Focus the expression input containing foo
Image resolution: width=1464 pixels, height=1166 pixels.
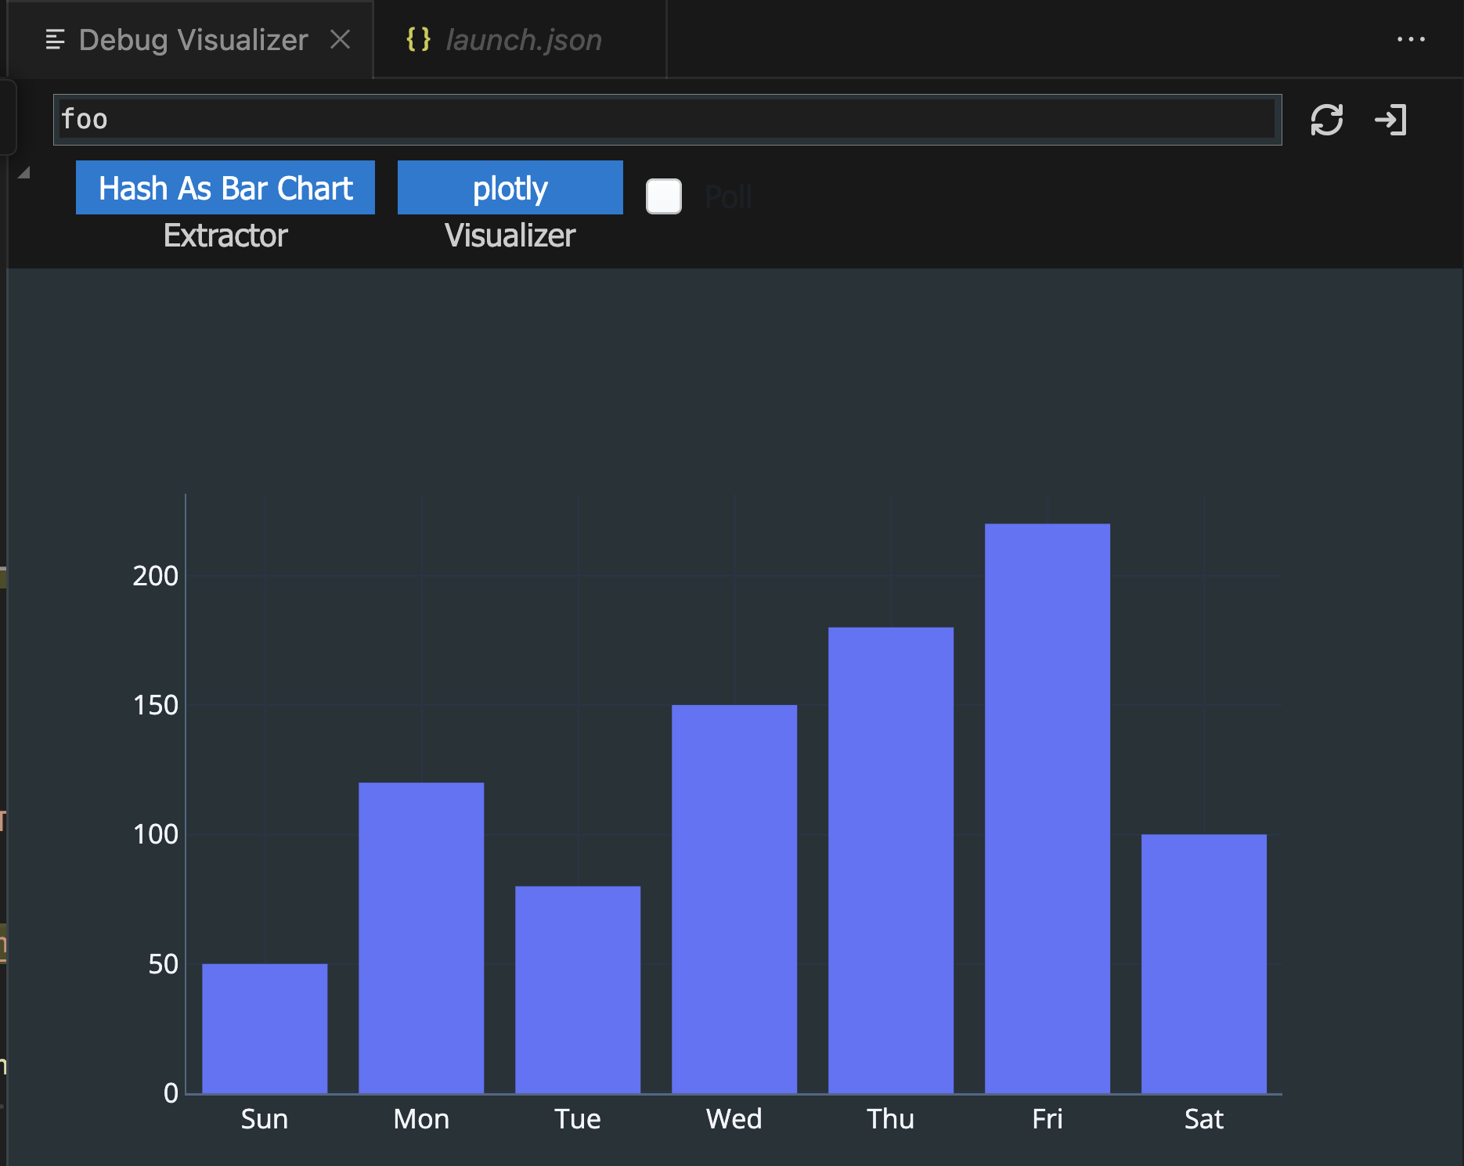(x=665, y=120)
